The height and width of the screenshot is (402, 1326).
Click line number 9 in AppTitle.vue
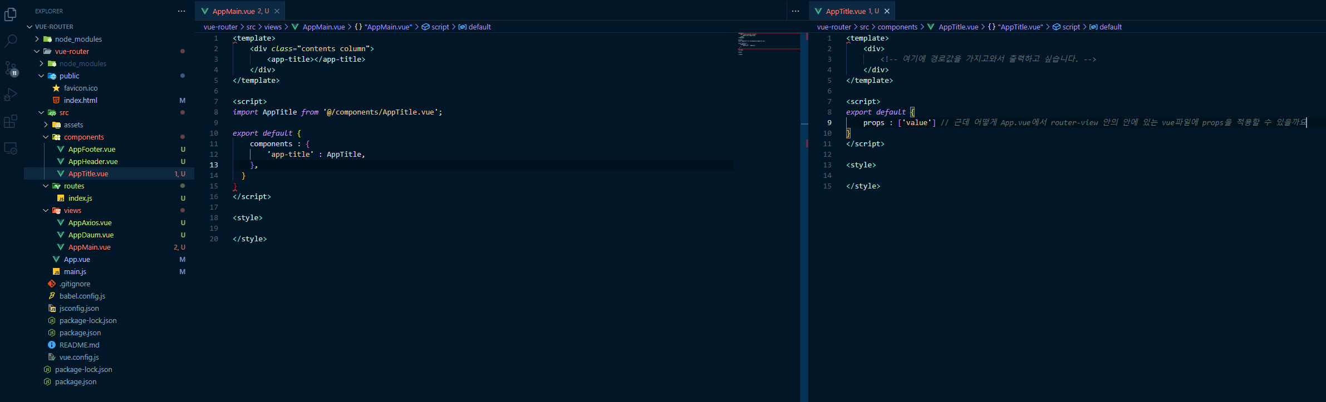click(x=829, y=122)
